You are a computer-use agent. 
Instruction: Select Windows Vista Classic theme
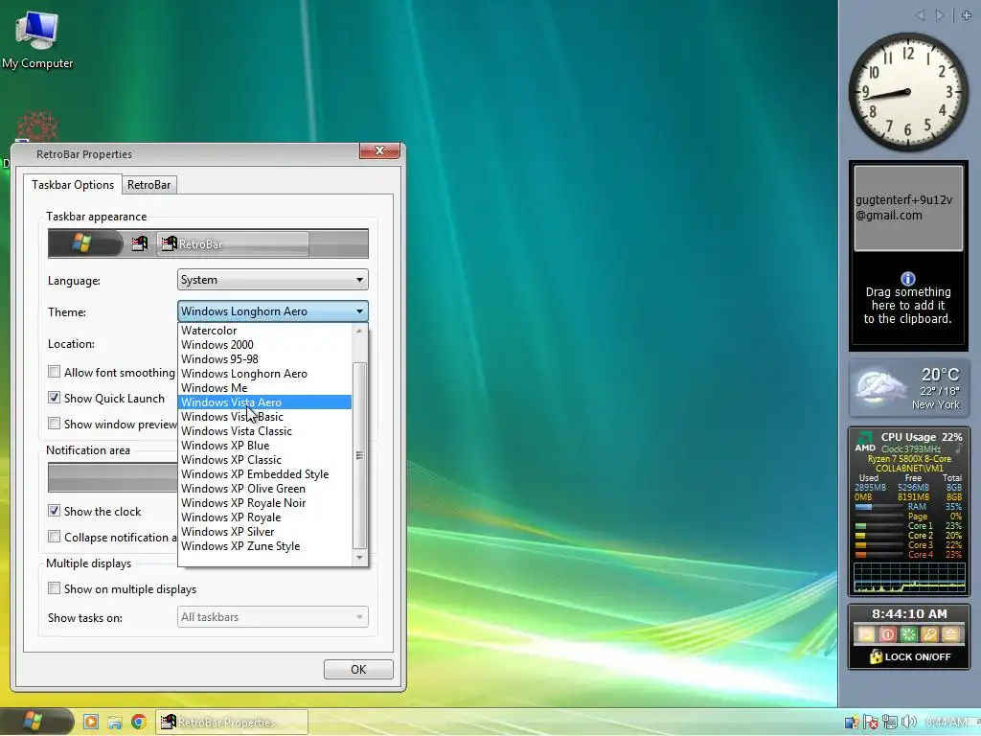pos(265,431)
